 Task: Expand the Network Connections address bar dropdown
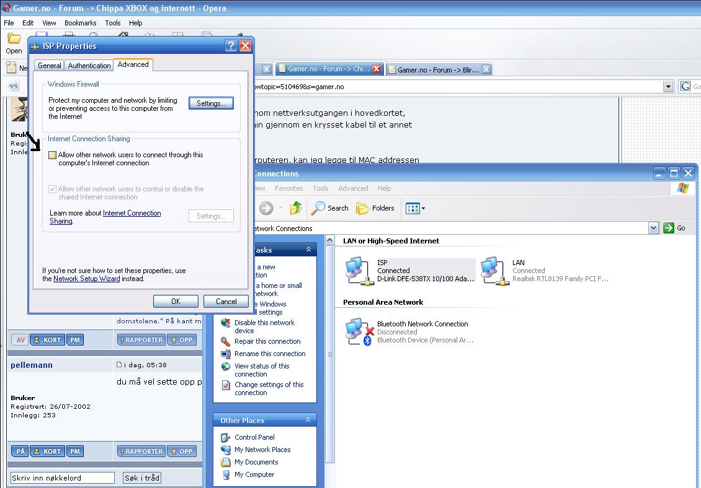[654, 228]
